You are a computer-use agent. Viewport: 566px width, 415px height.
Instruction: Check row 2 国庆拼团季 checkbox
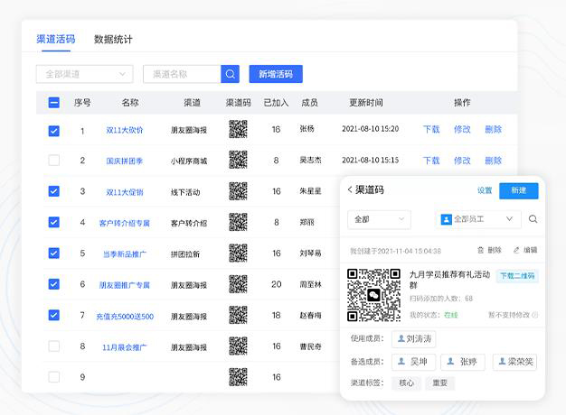(53, 161)
